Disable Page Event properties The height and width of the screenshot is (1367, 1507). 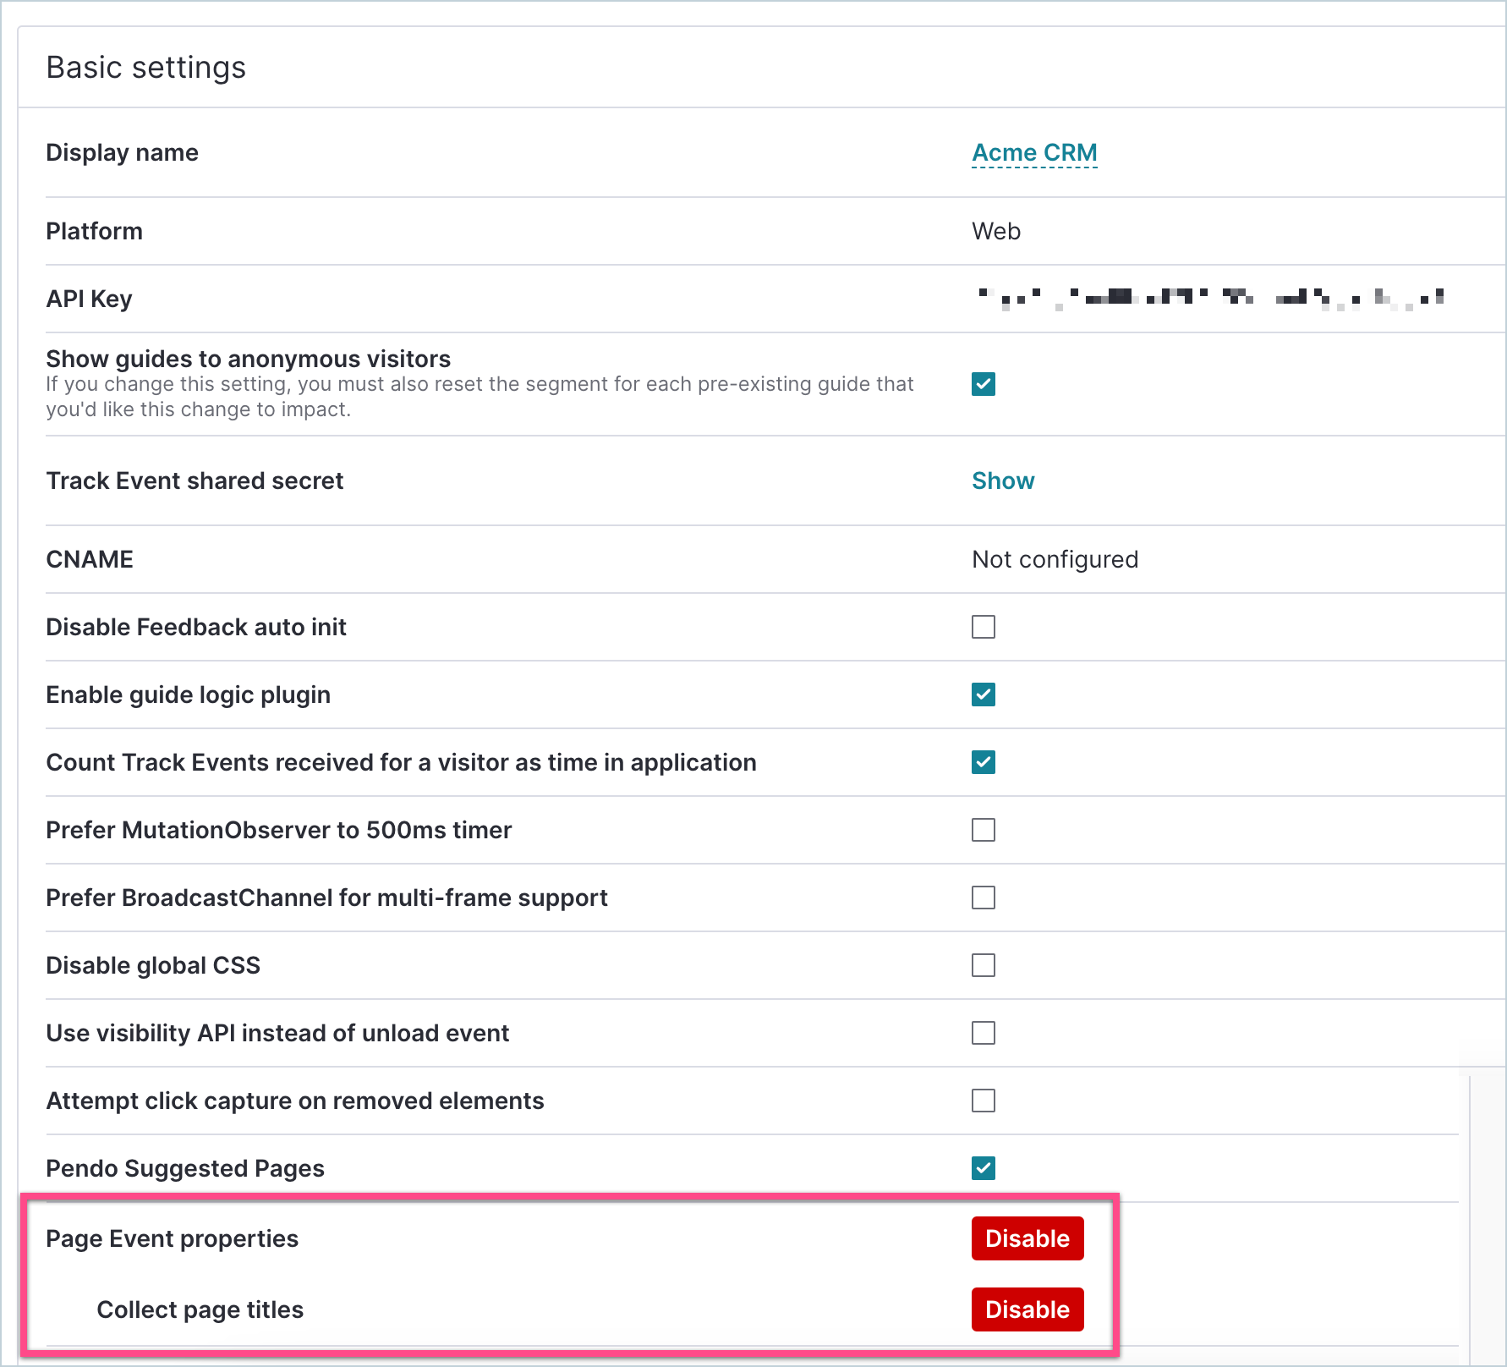point(1027,1238)
